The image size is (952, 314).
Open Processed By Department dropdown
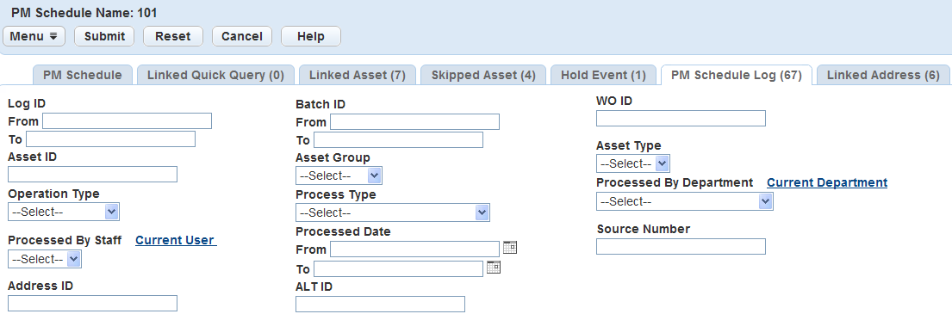[x=684, y=201]
